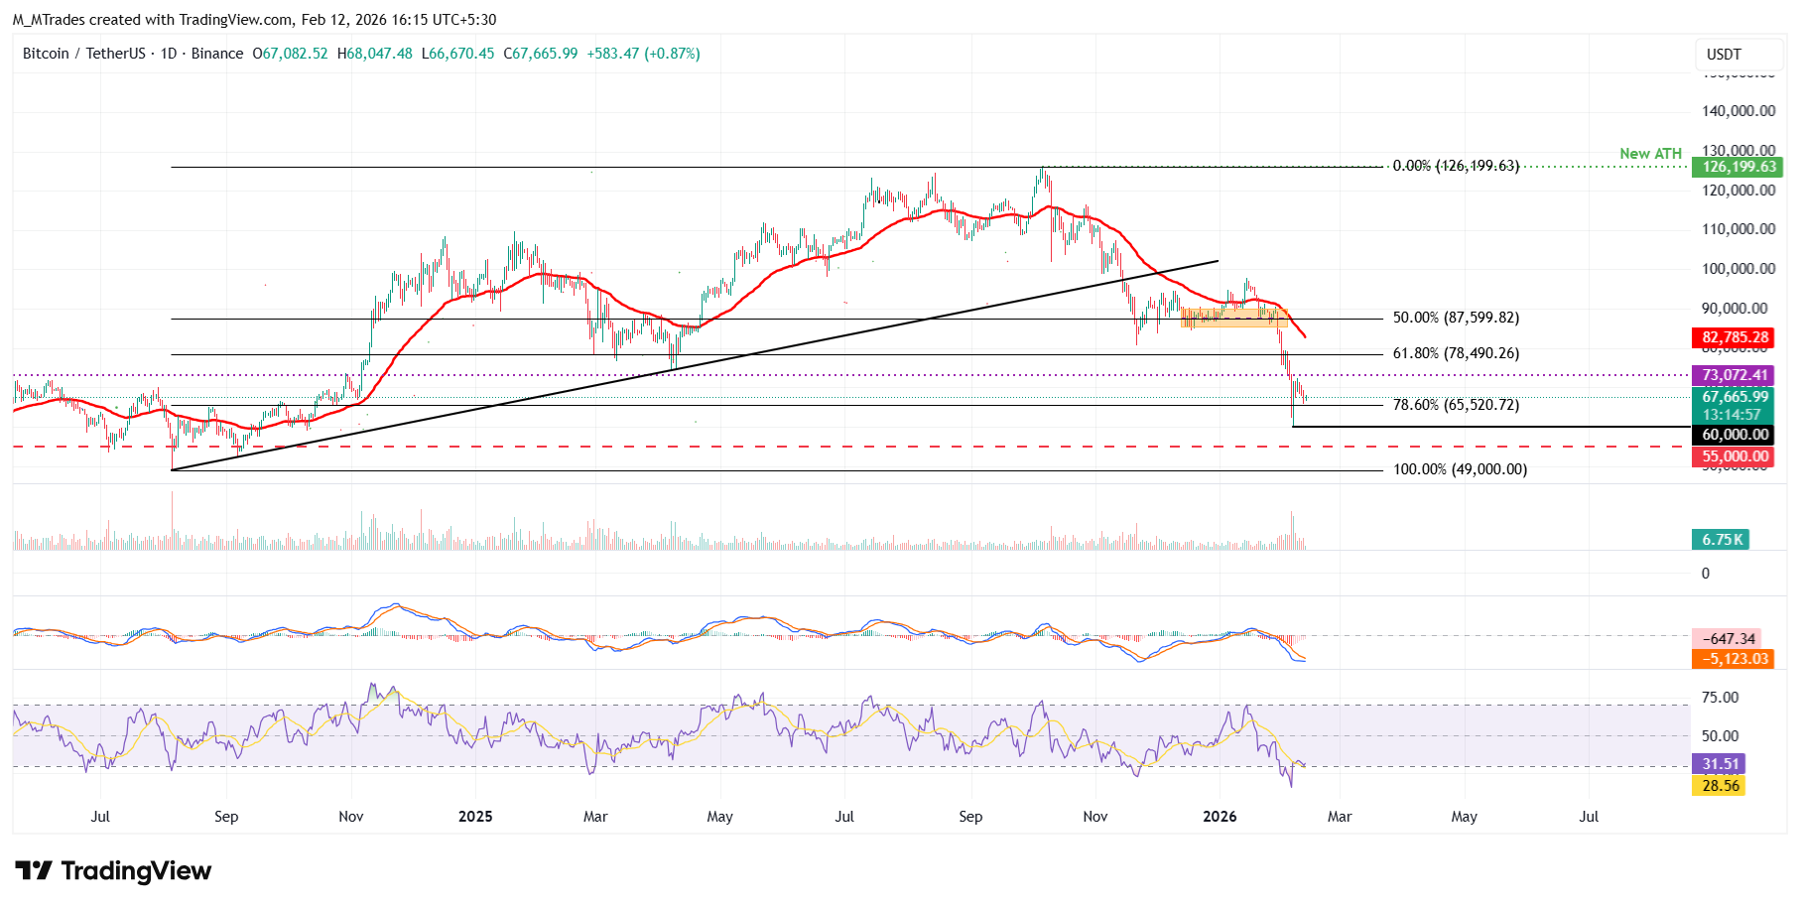Select the yellow RSI average label 28.56

tap(1720, 786)
